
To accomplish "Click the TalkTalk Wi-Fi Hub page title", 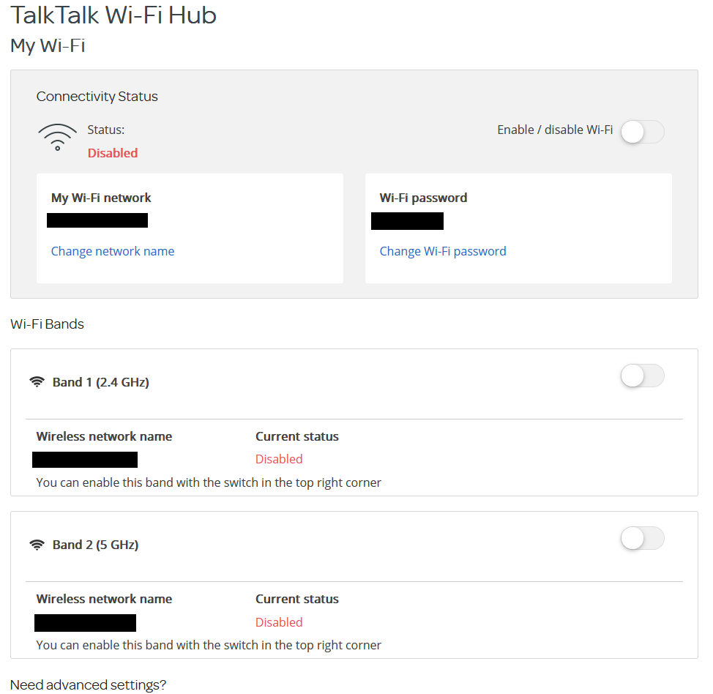I will [113, 15].
